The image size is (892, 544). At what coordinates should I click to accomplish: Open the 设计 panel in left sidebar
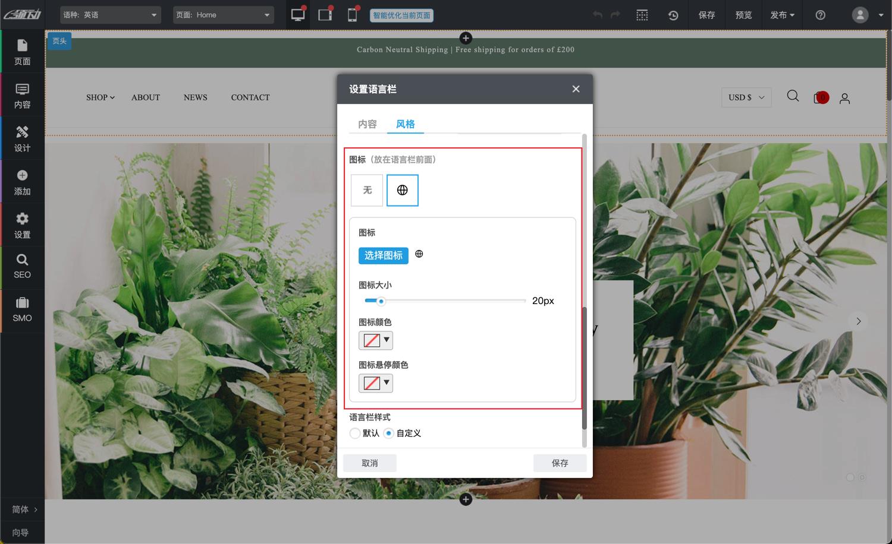click(22, 138)
